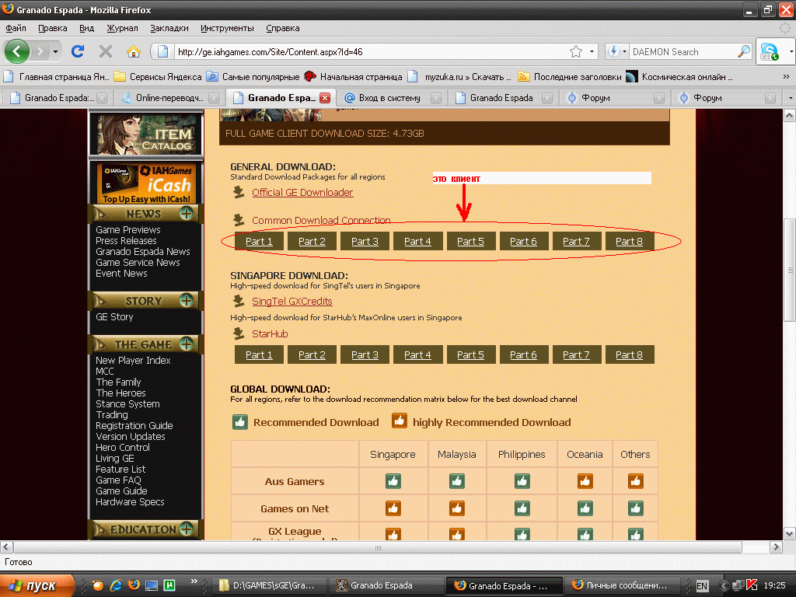Open the Registration Guide sidebar link
Image resolution: width=796 pixels, height=597 pixels.
pos(134,425)
